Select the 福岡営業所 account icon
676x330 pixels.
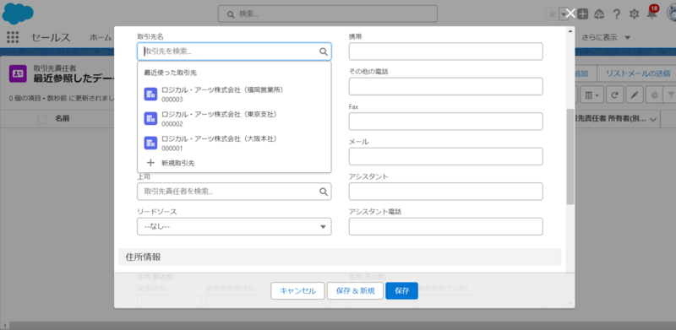[150, 95]
